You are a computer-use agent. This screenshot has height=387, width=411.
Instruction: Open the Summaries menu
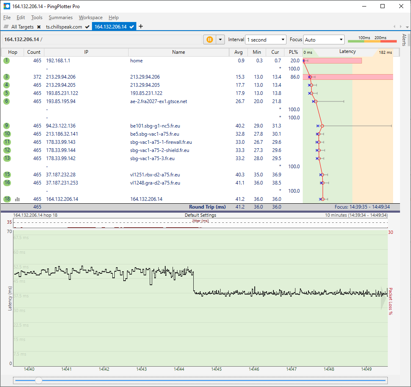pos(61,18)
